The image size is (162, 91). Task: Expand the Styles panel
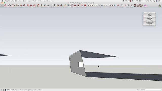point(149,17)
